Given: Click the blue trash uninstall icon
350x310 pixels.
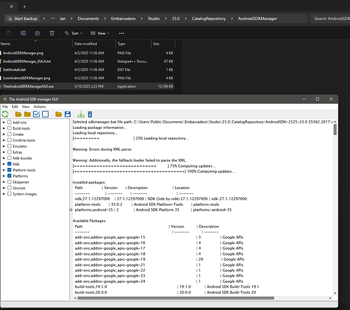Looking at the screenshot, I should tap(90, 114).
